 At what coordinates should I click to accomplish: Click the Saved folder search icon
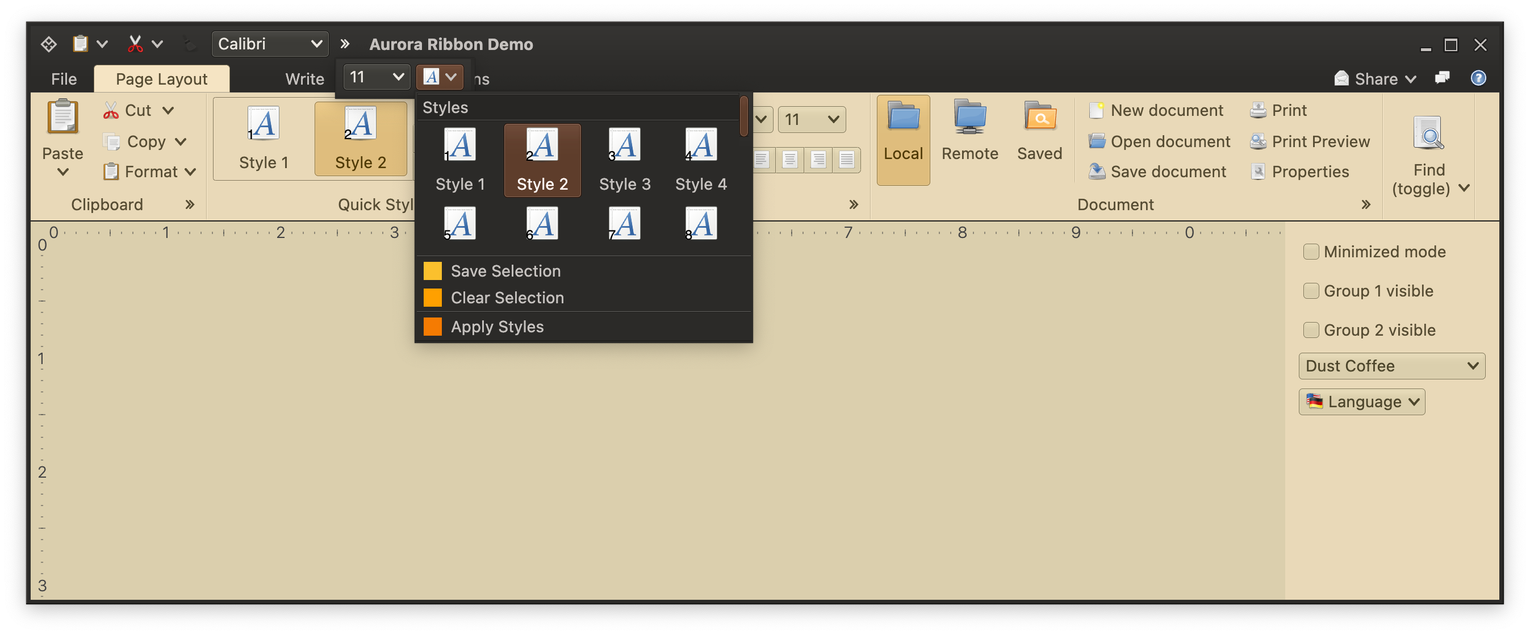coord(1039,116)
